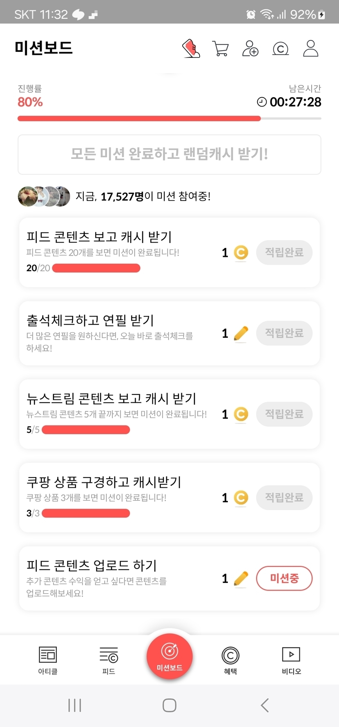Tap the Android back button
Image resolution: width=339 pixels, height=727 pixels.
click(265, 705)
